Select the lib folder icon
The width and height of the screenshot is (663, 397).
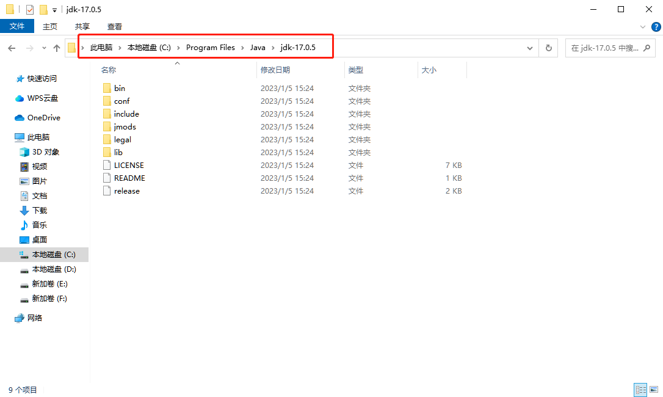pyautogui.click(x=107, y=152)
